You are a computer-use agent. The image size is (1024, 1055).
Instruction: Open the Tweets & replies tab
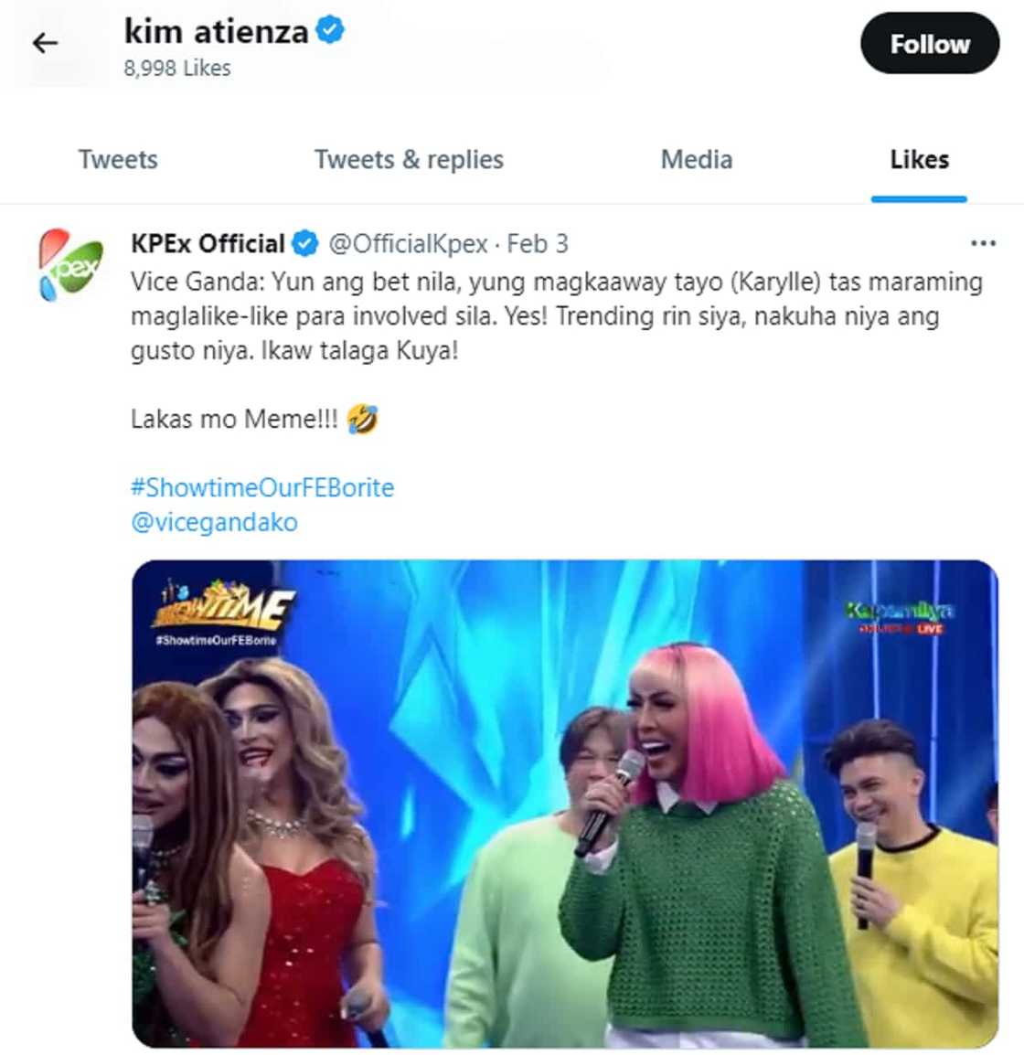coord(409,160)
